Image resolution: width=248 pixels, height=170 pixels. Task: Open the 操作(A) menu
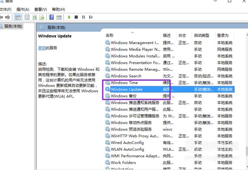[23, 9]
